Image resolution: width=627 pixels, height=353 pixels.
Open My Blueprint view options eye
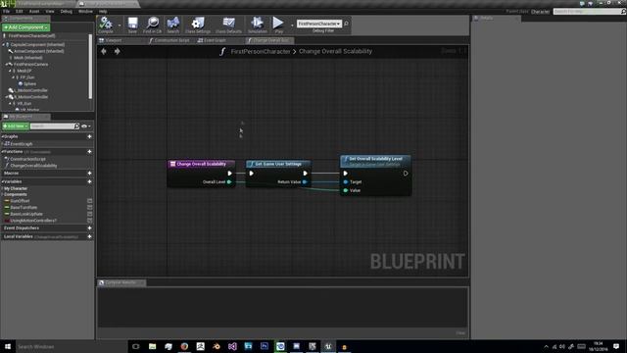(85, 126)
